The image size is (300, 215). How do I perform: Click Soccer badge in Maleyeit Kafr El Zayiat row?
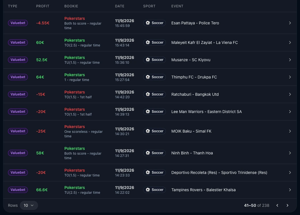coord(154,42)
